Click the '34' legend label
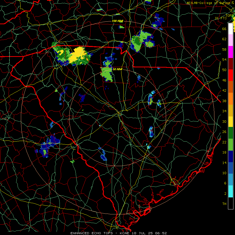This screenshot has width=235, height=235. (x=224, y=111)
